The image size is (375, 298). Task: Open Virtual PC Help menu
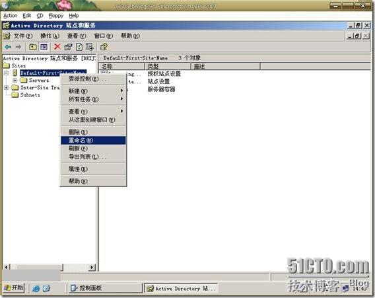74,16
